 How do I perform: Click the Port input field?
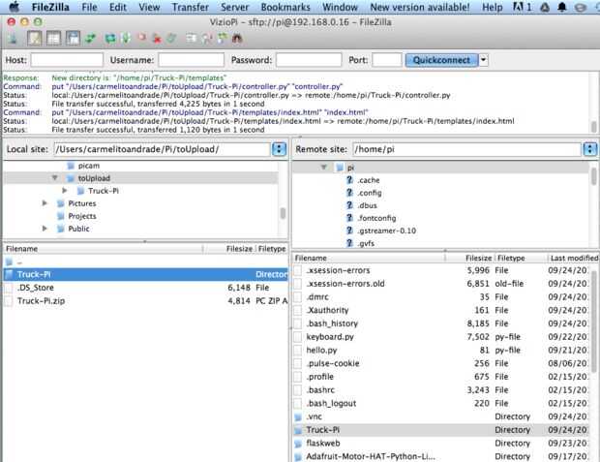[386, 60]
